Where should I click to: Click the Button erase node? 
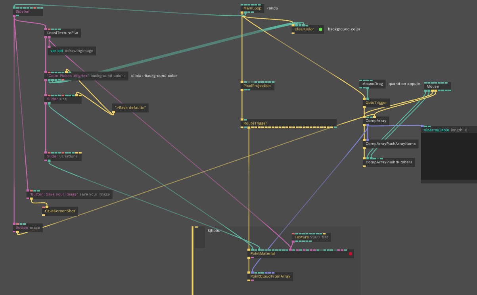[28, 228]
